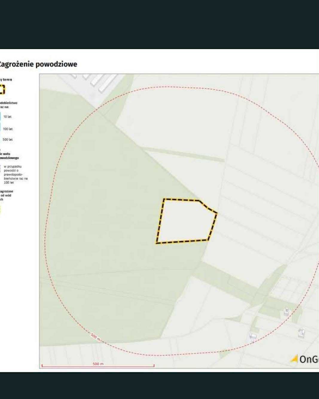Click the yellow swatch at legend bottom
This screenshot has height=399, width=319.
point(0,210)
